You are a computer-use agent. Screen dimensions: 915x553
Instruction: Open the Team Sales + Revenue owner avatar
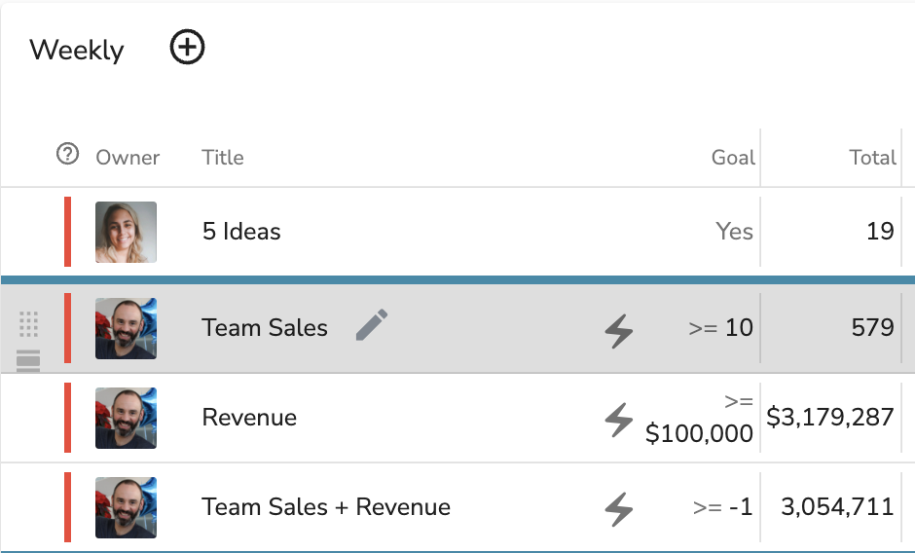click(126, 507)
